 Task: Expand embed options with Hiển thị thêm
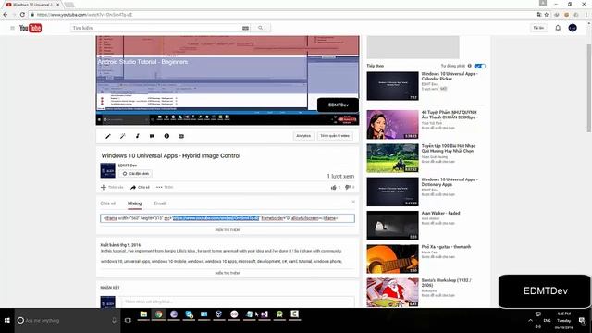(228, 230)
